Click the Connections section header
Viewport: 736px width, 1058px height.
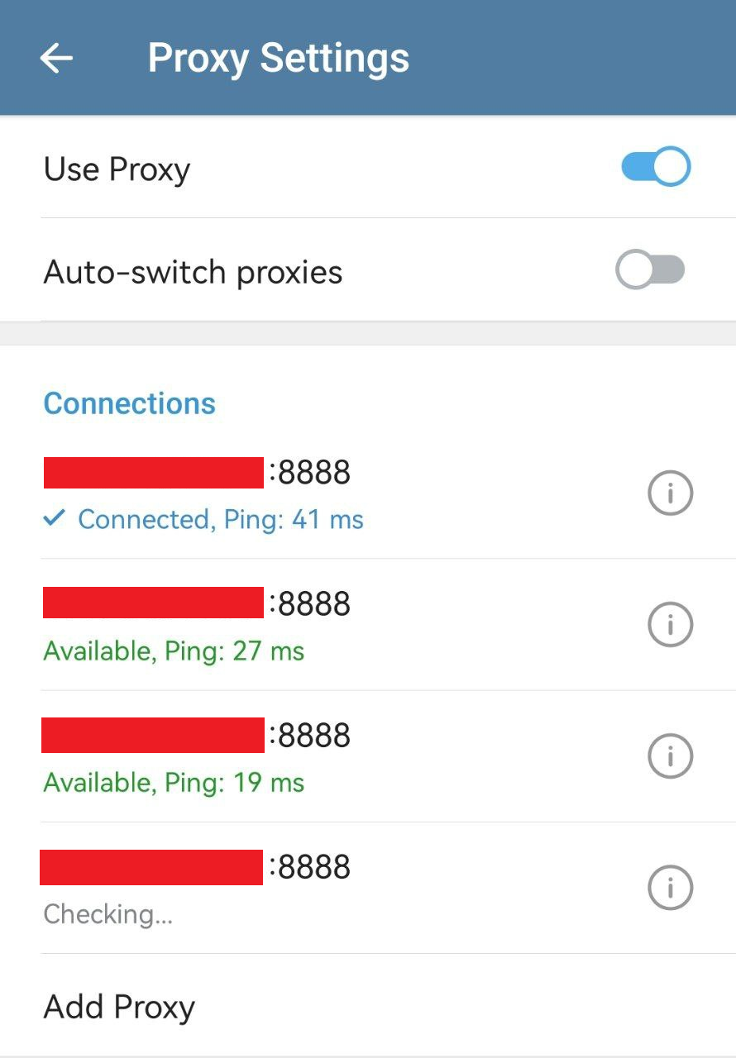130,403
